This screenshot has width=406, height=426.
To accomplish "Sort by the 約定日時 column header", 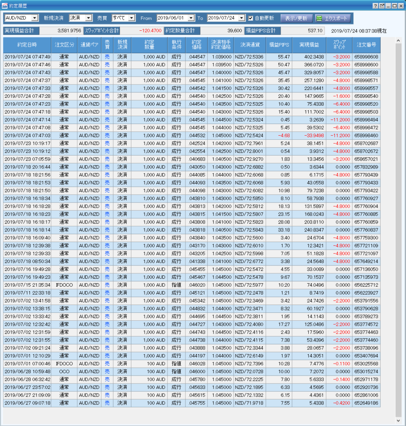I will (x=27, y=45).
